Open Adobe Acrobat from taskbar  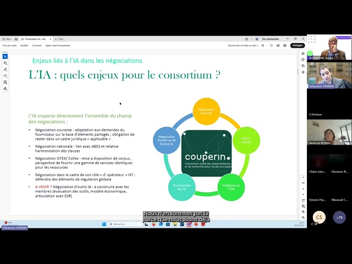[203, 224]
